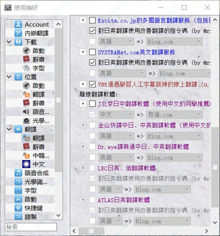This screenshot has width=220, height=236.
Task: Open 有道.com dropdown under J北京
Action: (175, 115)
